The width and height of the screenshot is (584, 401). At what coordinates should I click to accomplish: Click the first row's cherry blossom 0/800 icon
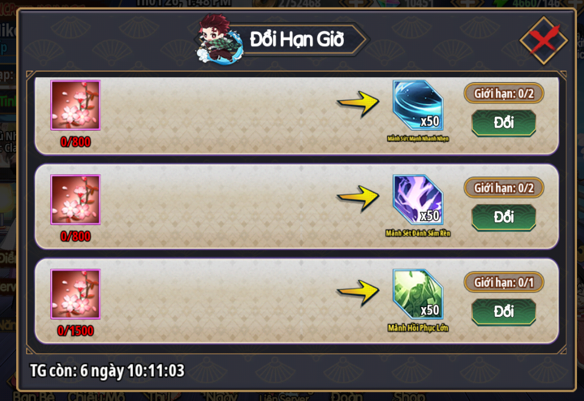75,105
